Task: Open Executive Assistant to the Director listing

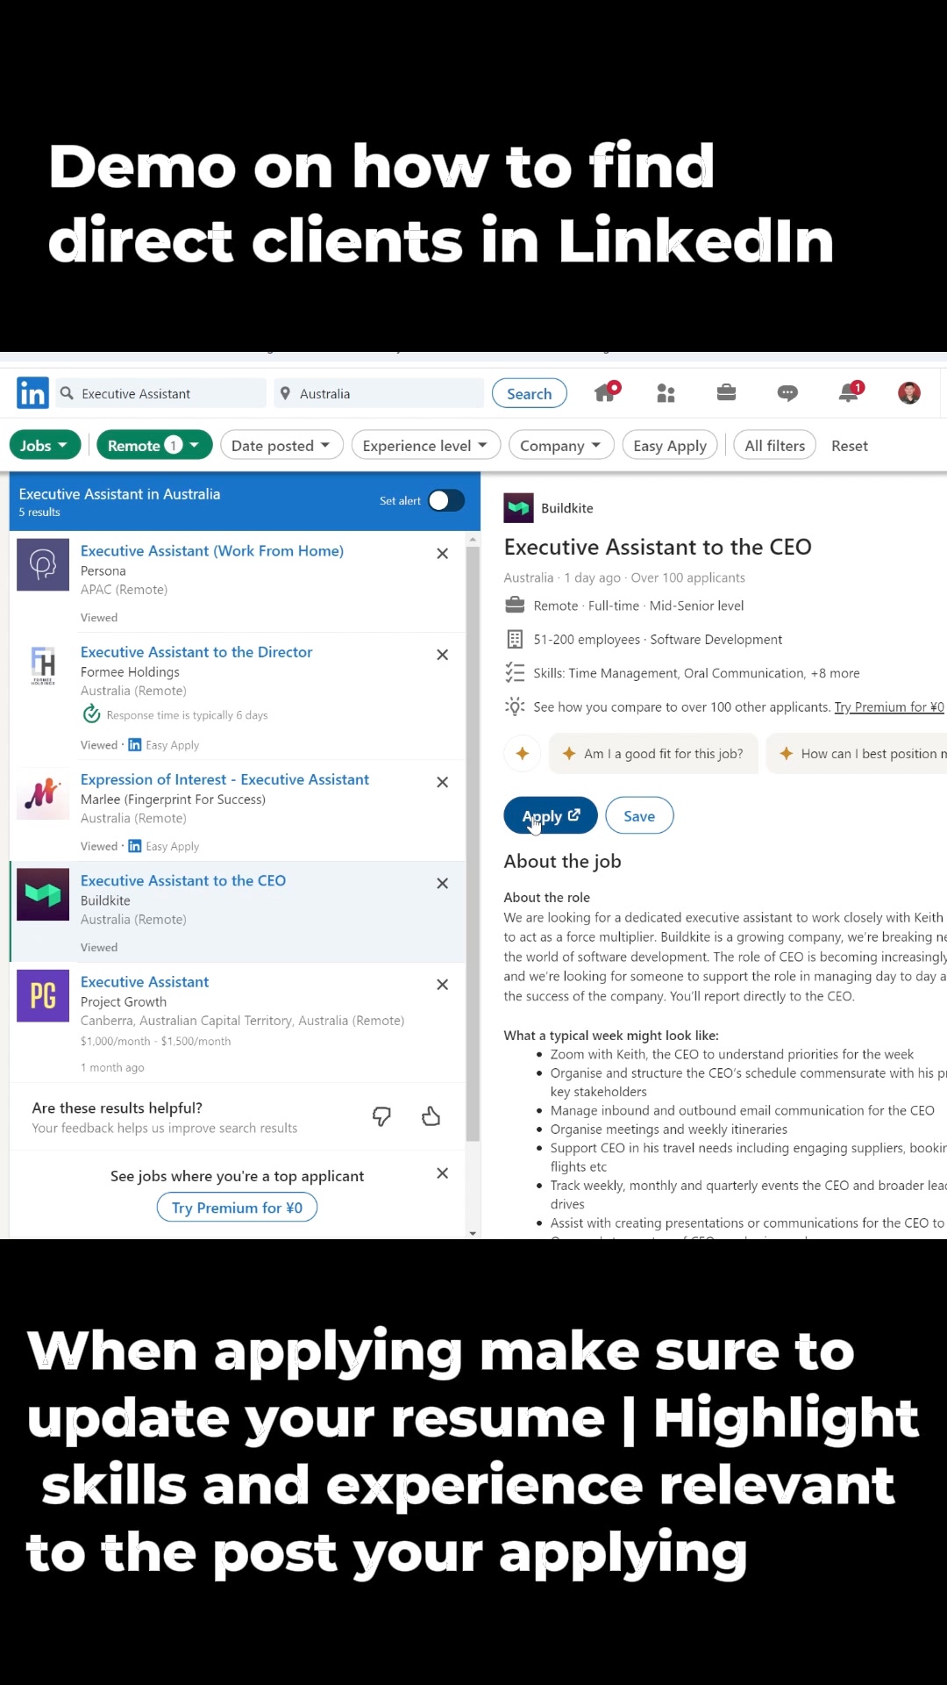Action: [x=196, y=652]
